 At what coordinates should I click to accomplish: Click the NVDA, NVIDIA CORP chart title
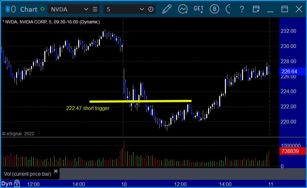(x=51, y=22)
